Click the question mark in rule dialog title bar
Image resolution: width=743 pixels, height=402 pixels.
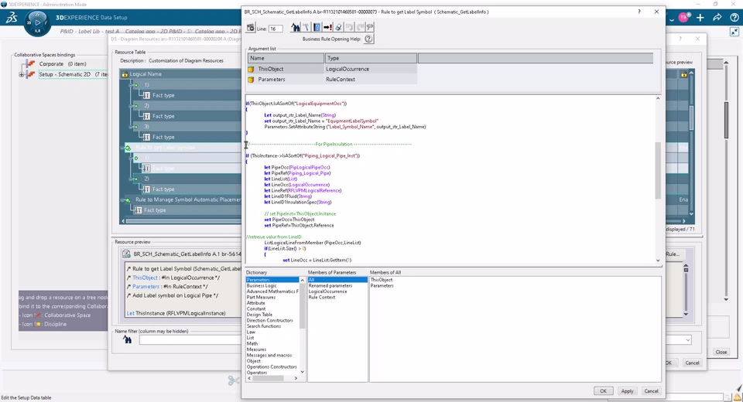639,12
